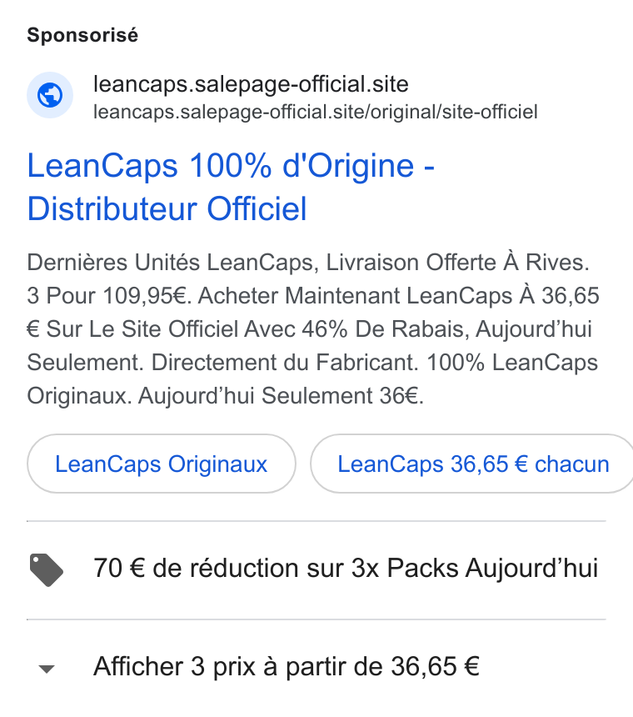This screenshot has width=633, height=717.
Task: Click the Distributeur Officiel headline line
Action: coord(167,209)
